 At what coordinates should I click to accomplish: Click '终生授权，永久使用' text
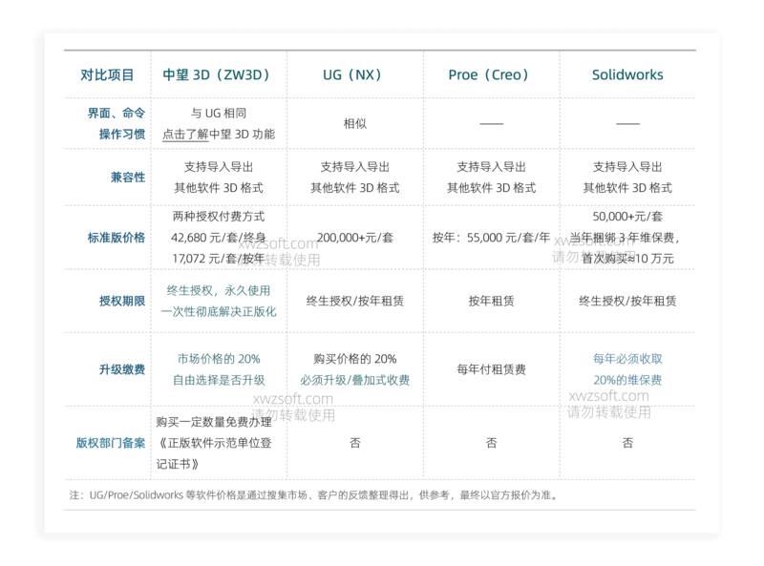click(219, 291)
